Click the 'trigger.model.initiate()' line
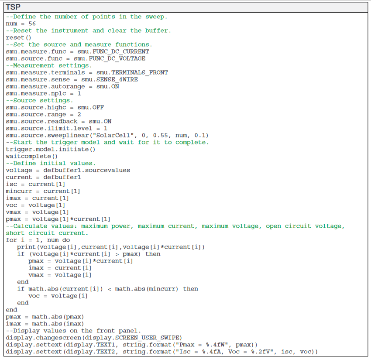 click(x=51, y=149)
